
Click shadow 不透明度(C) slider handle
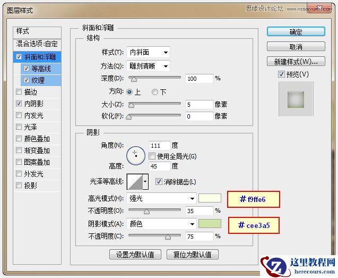pos(168,237)
